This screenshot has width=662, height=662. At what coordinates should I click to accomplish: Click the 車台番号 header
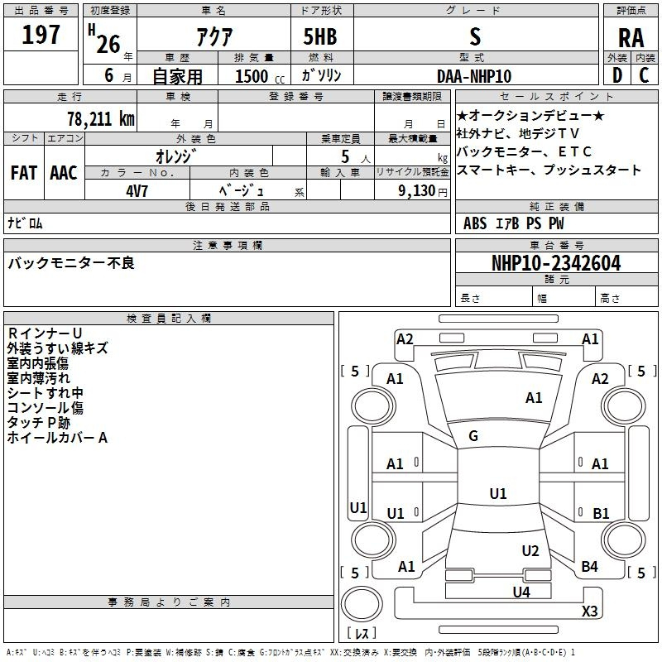click(556, 245)
